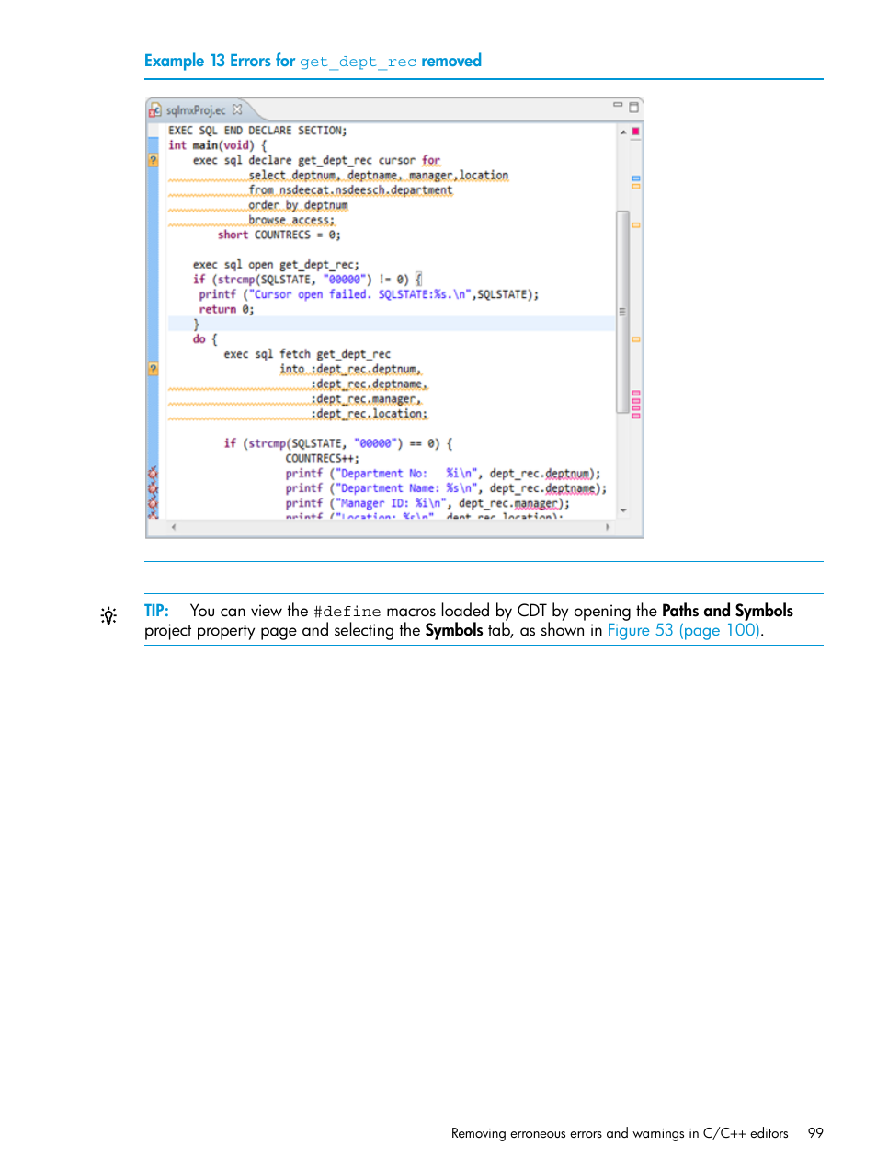Click line 'EXEC SQL END DECLARE SECTION;'
877x1169 pixels.
257,131
